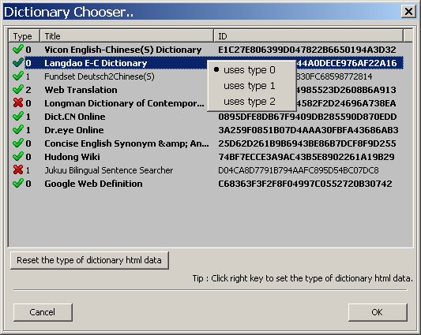Click red X icon beside Jukuu Bilingual Sentence Searcher
This screenshot has width=421, height=335.
(18, 170)
